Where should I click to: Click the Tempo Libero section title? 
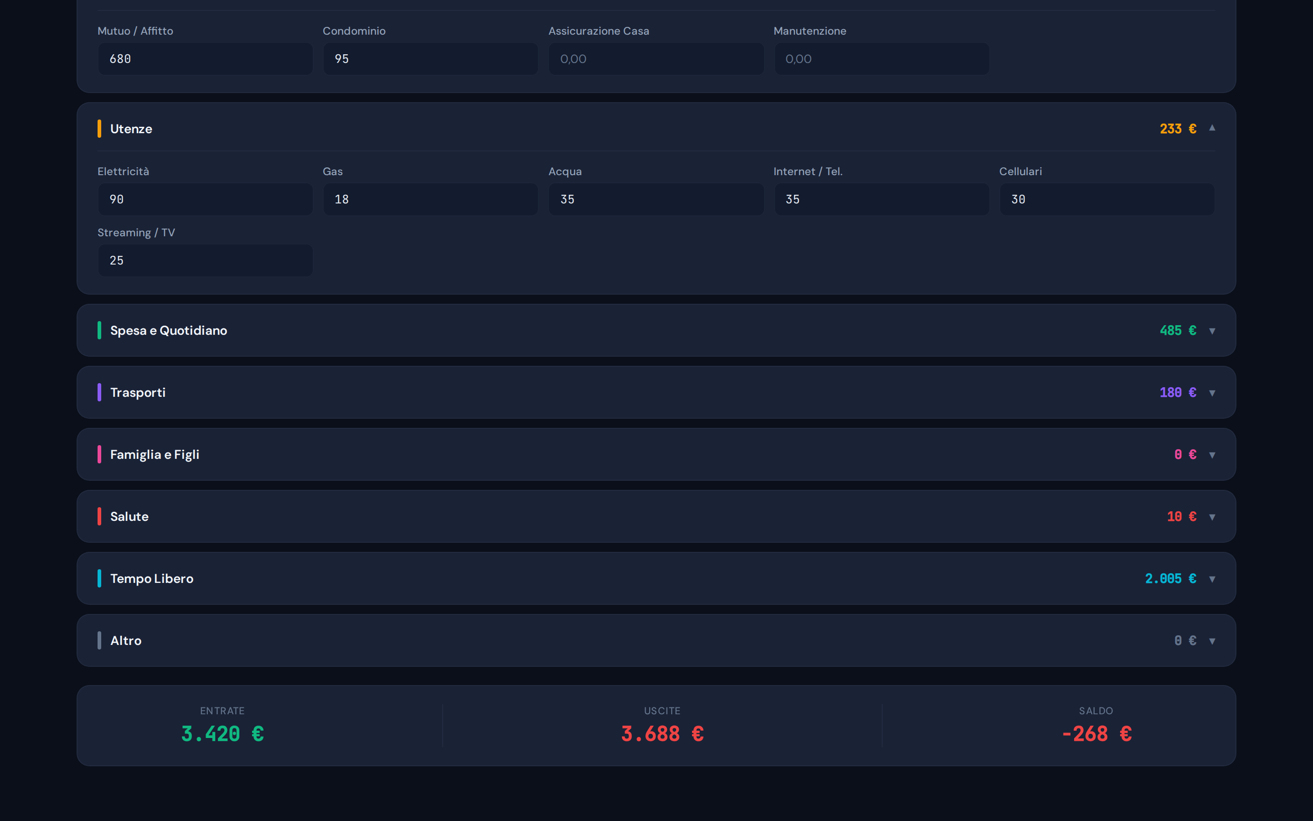pyautogui.click(x=152, y=578)
